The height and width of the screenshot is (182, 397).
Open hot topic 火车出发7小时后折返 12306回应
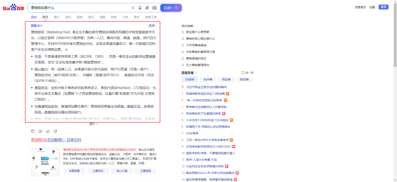pyautogui.click(x=207, y=120)
